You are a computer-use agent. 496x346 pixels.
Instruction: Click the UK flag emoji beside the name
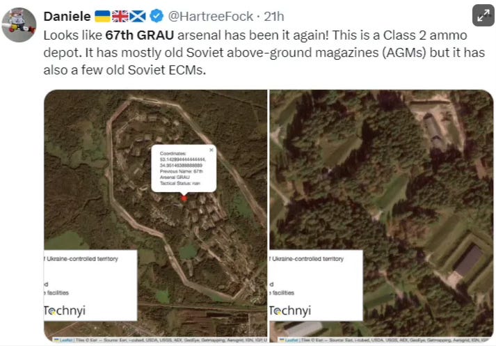click(120, 16)
